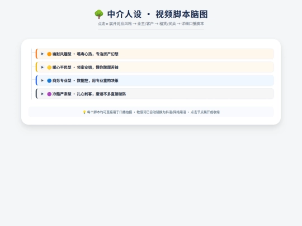Screen dimensions: 302x226
Task: Expand the 幽默风趣型 node arrow
Action: click(43, 54)
